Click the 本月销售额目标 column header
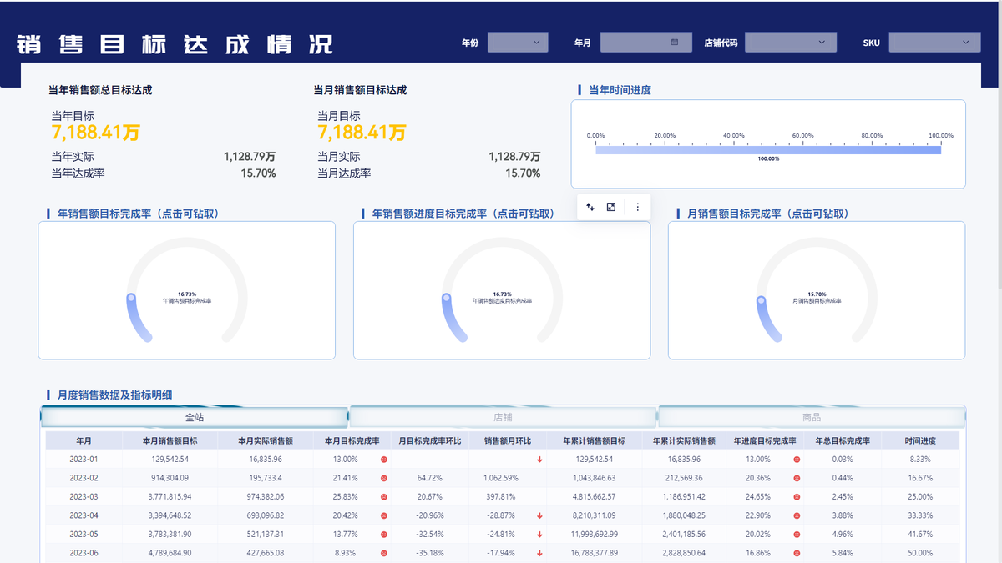The image size is (1002, 563). 170,440
